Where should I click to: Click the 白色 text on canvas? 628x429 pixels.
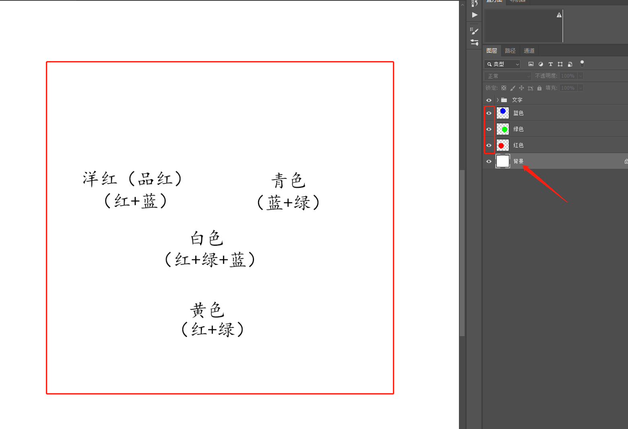tap(207, 238)
